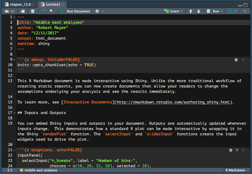Click the `renderPlot` inline code text
This screenshot has height=174, width=252.
(54, 134)
